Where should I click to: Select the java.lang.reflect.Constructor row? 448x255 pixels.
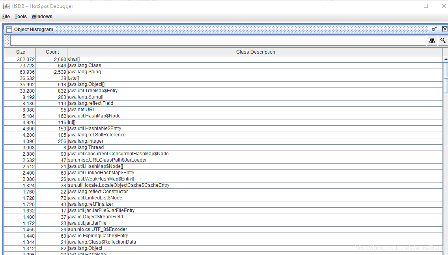(x=224, y=191)
